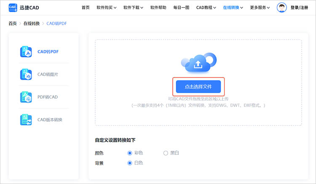
Task: Expand the 更多服务 dropdown menu
Action: pyautogui.click(x=260, y=8)
